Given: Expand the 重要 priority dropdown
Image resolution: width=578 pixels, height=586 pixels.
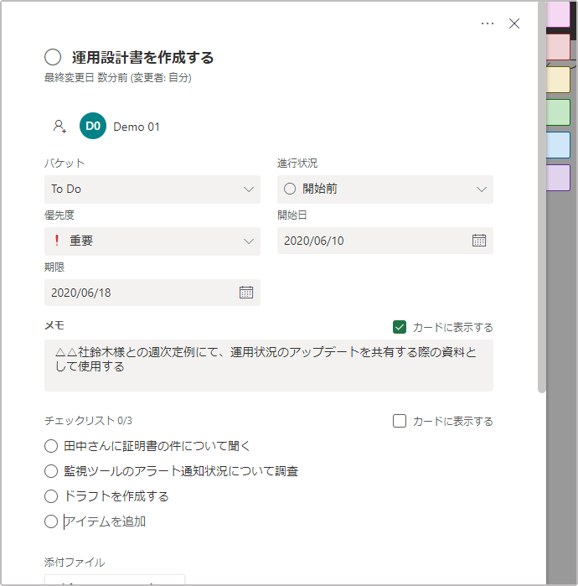Looking at the screenshot, I should [x=152, y=241].
